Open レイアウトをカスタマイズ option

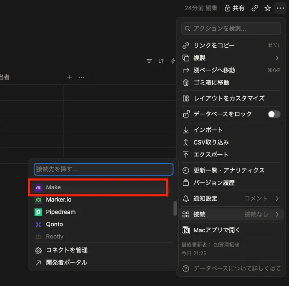231,98
